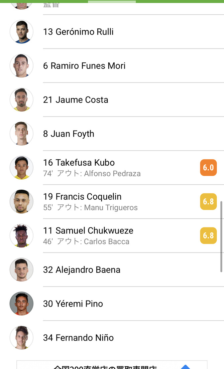Tap the Alfonso Pedraza substitution text

[x=112, y=174]
